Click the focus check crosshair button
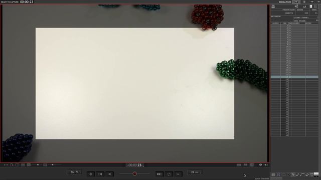Image resolution: width=321 pixels, height=180 pixels. [91, 174]
